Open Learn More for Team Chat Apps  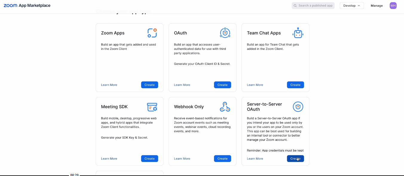click(x=255, y=85)
